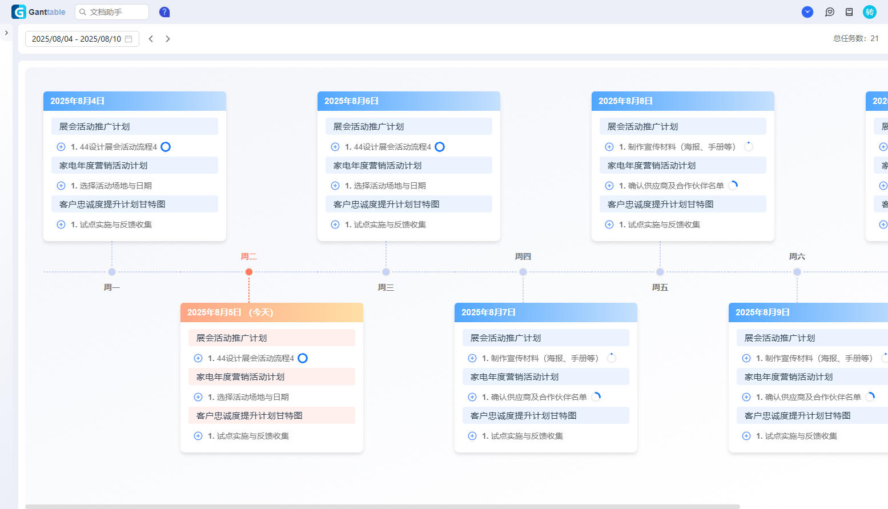Select the 周六 timeline dot

point(797,272)
